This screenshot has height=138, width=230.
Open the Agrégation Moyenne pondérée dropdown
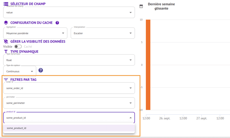click(x=35, y=33)
